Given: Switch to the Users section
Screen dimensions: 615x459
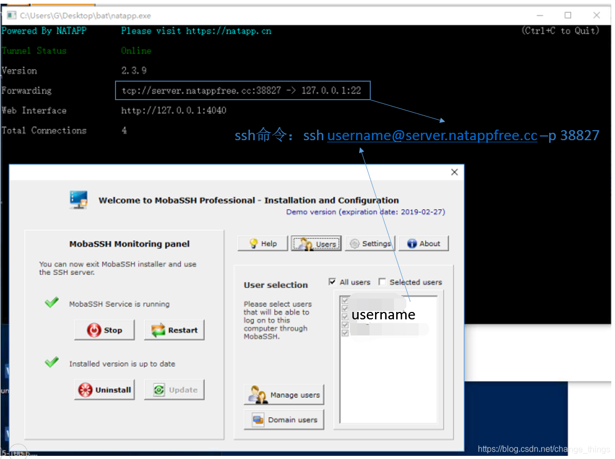Looking at the screenshot, I should coord(316,243).
